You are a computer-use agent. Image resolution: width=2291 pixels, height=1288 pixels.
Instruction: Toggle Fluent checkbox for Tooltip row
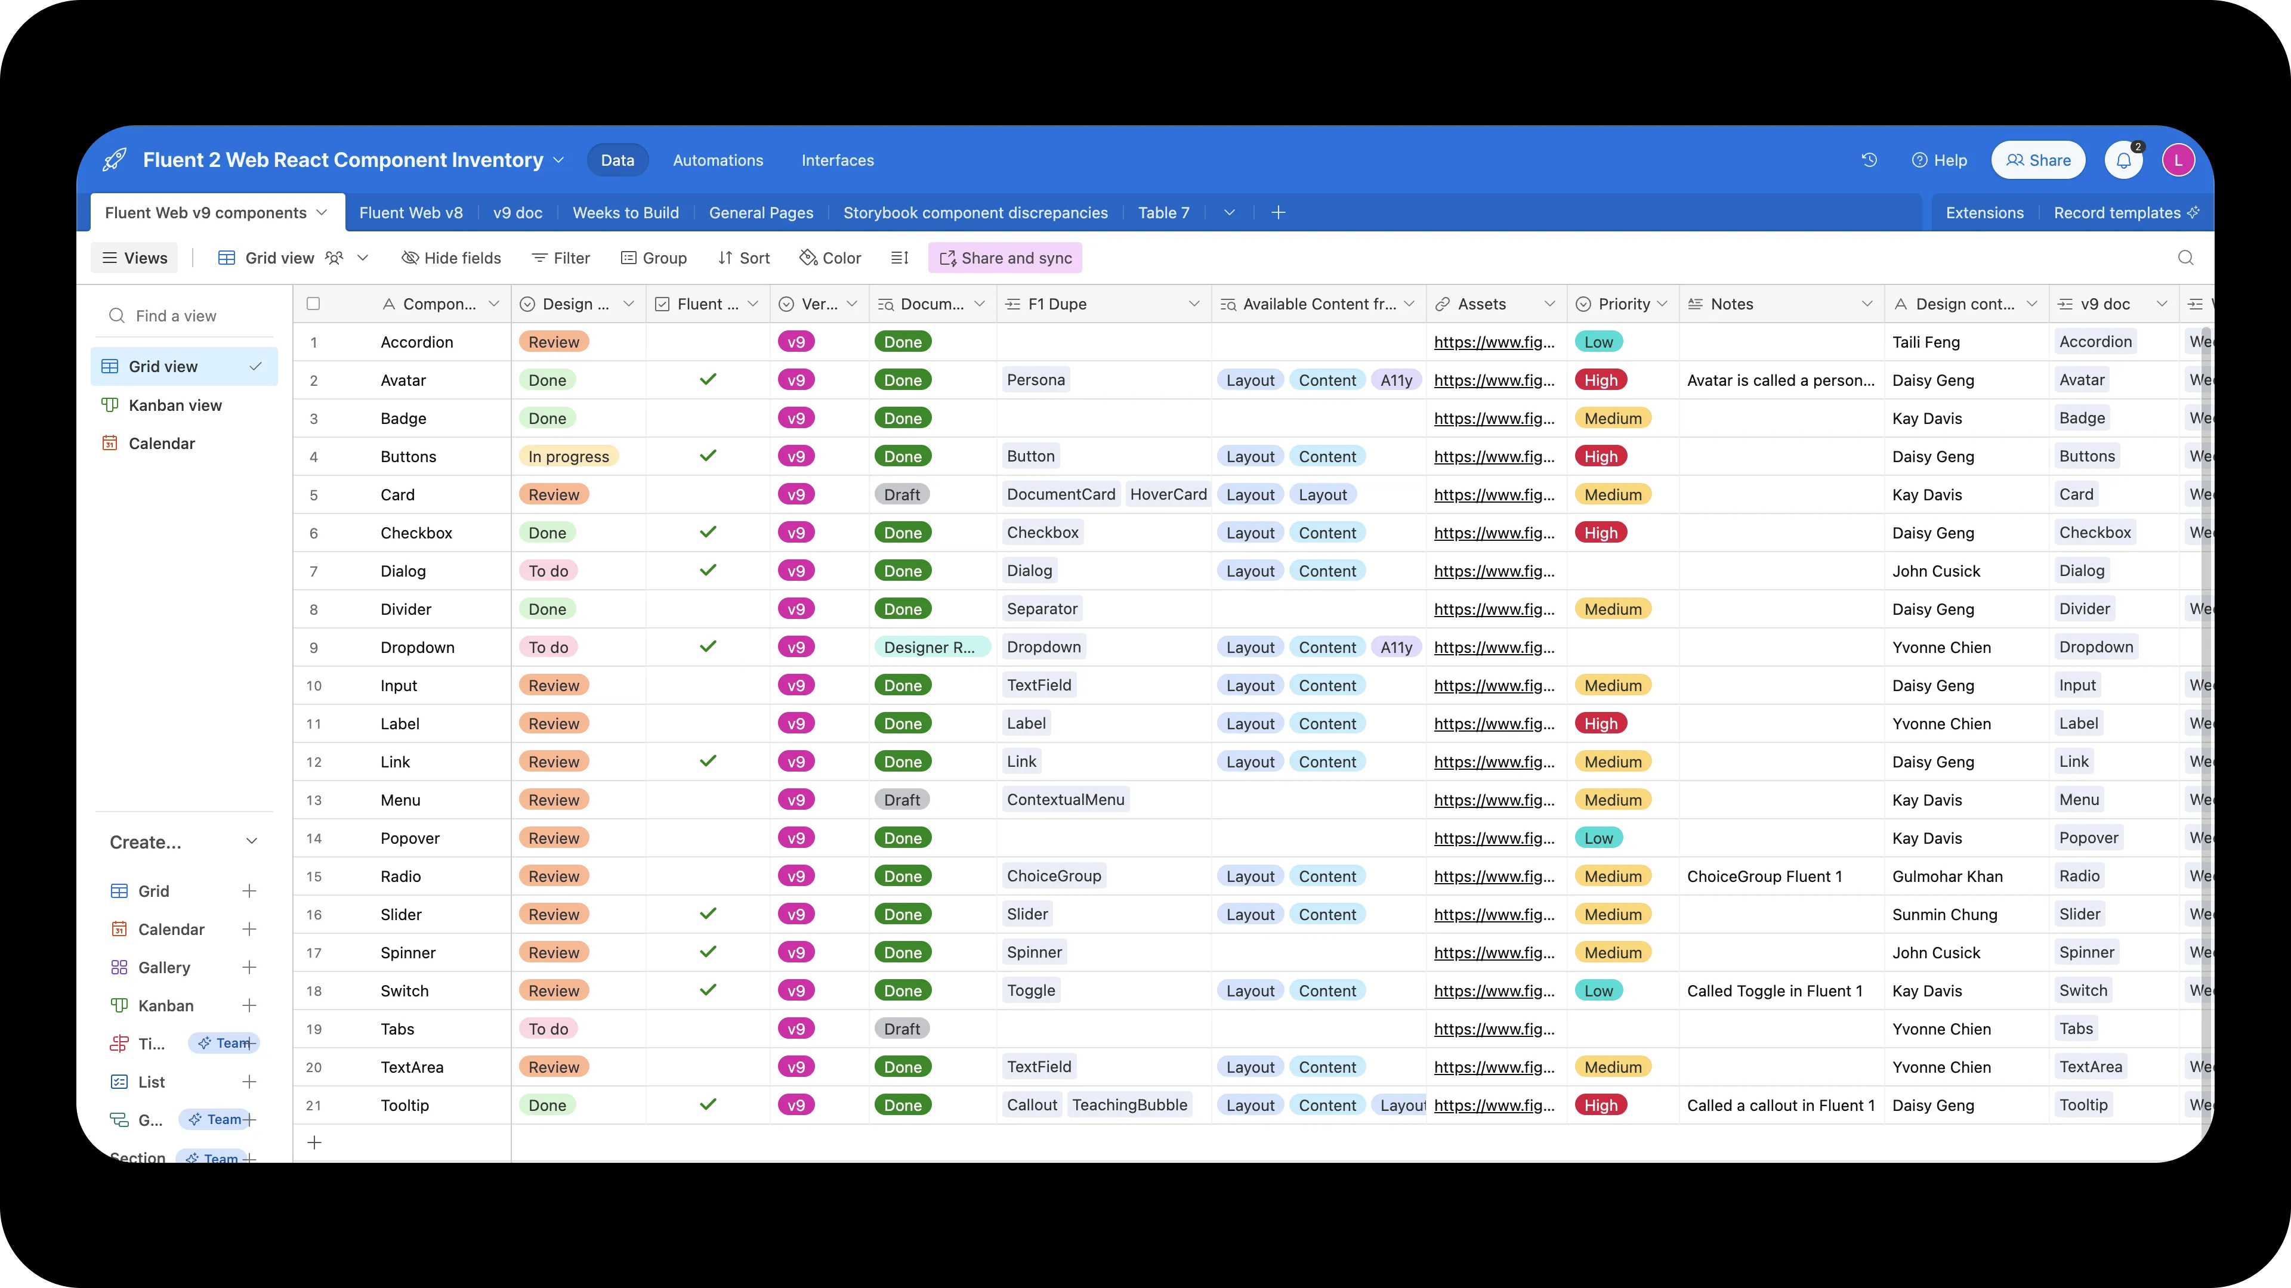(x=708, y=1105)
